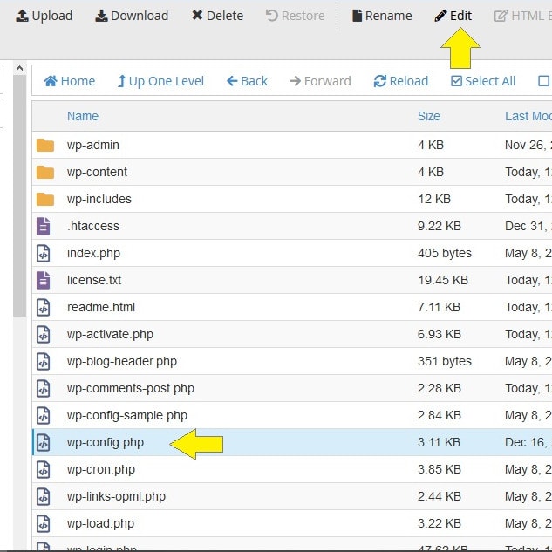Click the 405 bytes size of index.php
This screenshot has width=552, height=552.
click(445, 254)
